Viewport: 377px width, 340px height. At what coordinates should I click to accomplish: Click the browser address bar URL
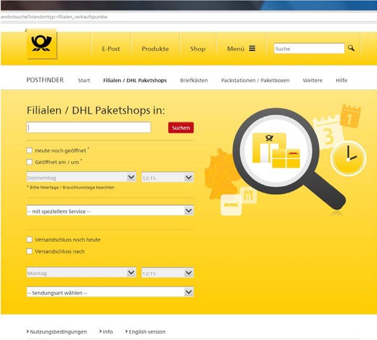pos(54,17)
